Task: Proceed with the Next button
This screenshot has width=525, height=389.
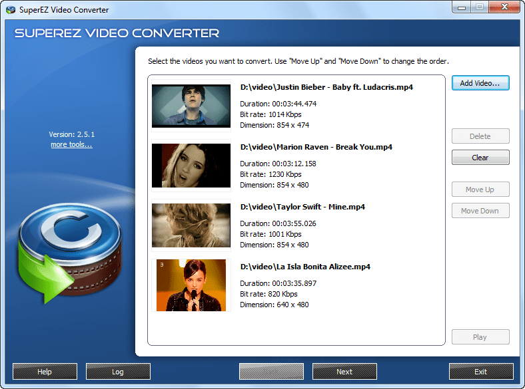Action: click(x=344, y=372)
